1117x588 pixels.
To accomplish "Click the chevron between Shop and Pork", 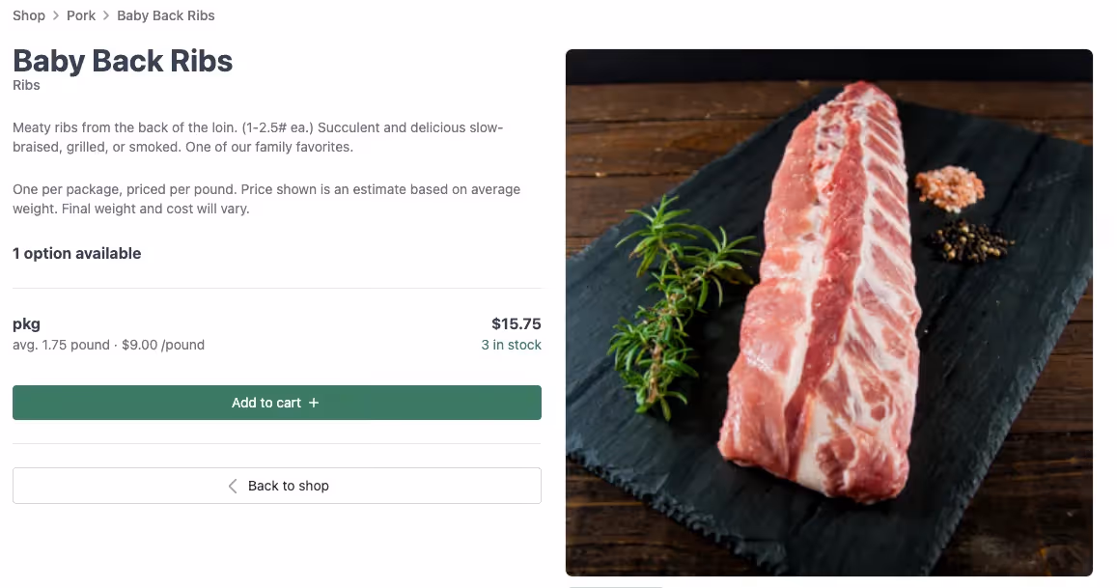I will pyautogui.click(x=54, y=15).
